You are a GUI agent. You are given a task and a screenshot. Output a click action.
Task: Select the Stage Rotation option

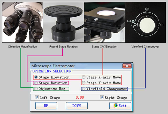tap(36, 83)
